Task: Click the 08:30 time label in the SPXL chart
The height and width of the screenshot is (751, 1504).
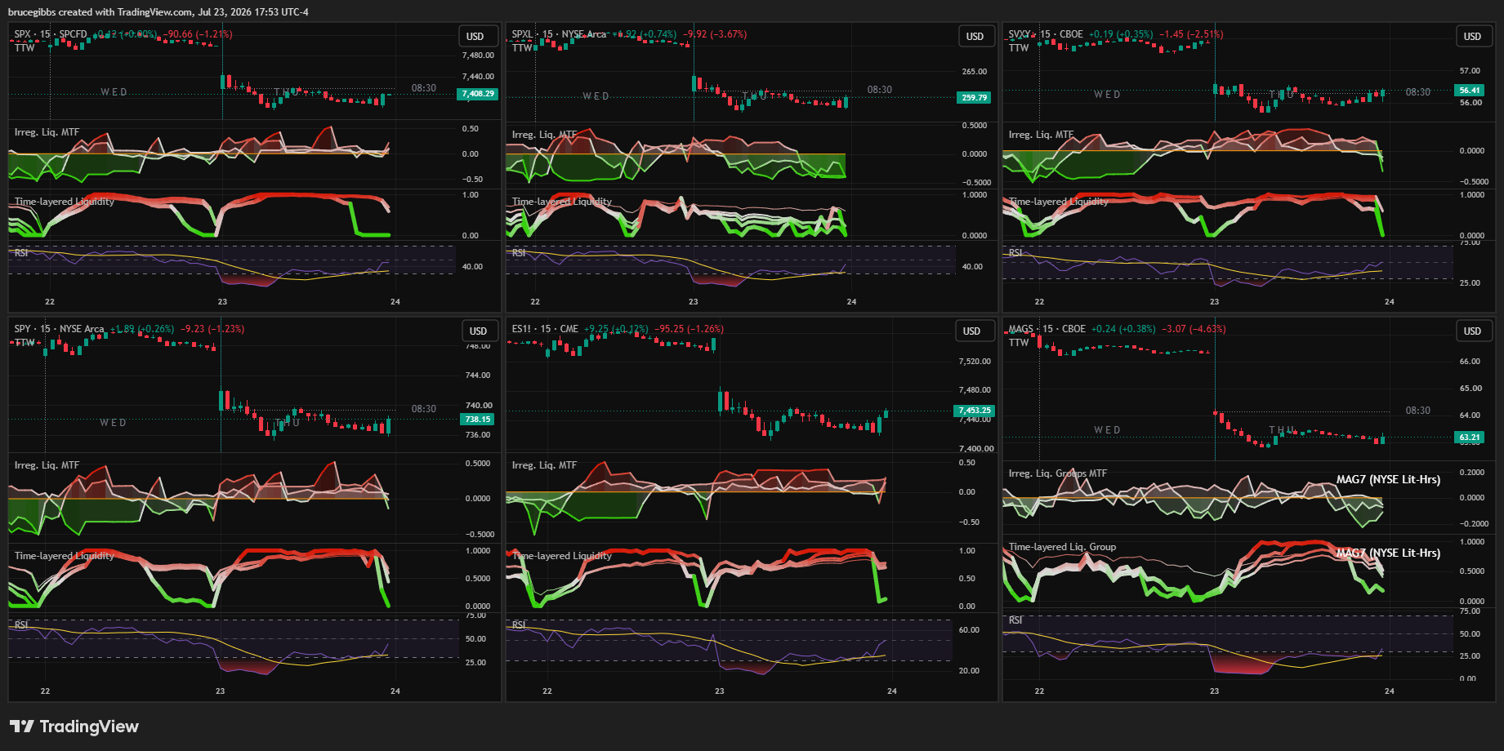Action: (x=880, y=90)
